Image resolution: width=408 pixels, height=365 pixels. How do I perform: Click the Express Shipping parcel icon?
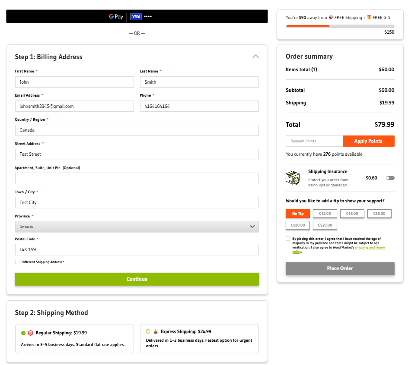[x=155, y=331]
